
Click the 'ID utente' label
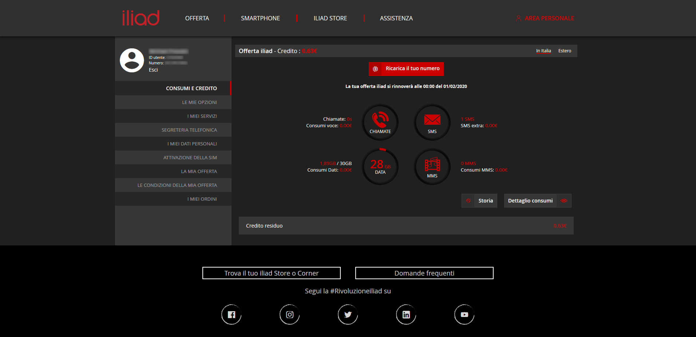pyautogui.click(x=157, y=57)
